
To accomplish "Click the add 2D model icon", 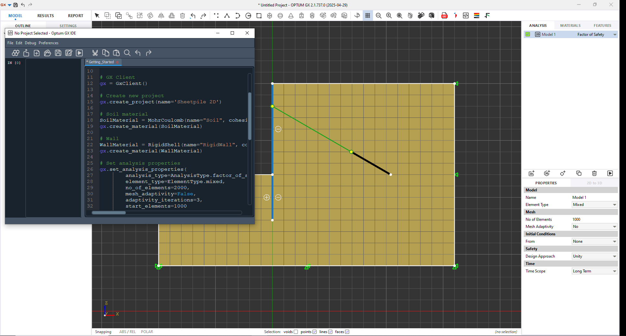I will click(x=531, y=173).
